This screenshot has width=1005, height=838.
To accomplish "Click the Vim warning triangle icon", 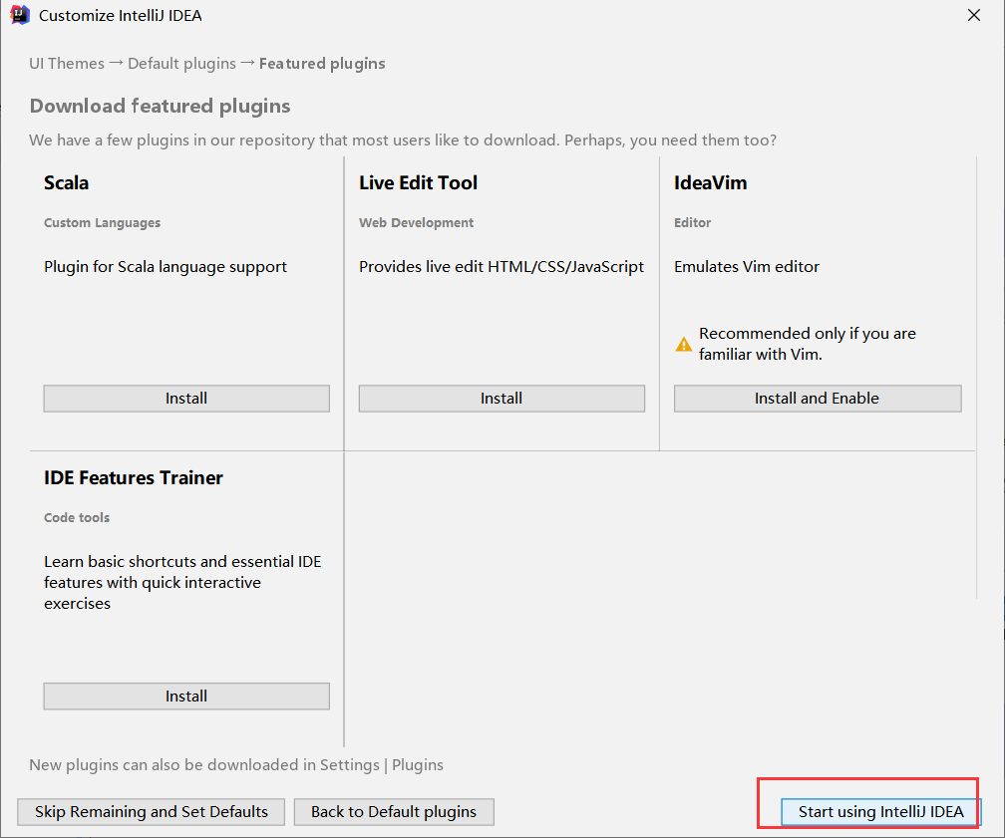I will click(684, 344).
